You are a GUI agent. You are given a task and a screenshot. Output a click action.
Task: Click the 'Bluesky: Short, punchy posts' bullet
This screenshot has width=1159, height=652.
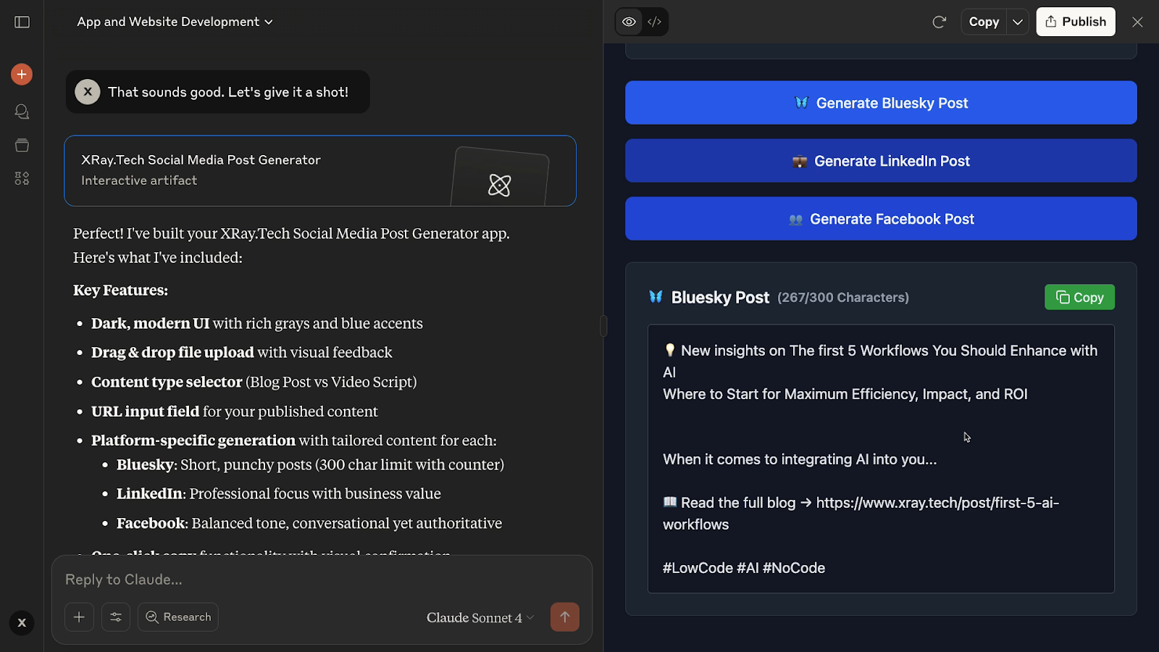click(310, 464)
